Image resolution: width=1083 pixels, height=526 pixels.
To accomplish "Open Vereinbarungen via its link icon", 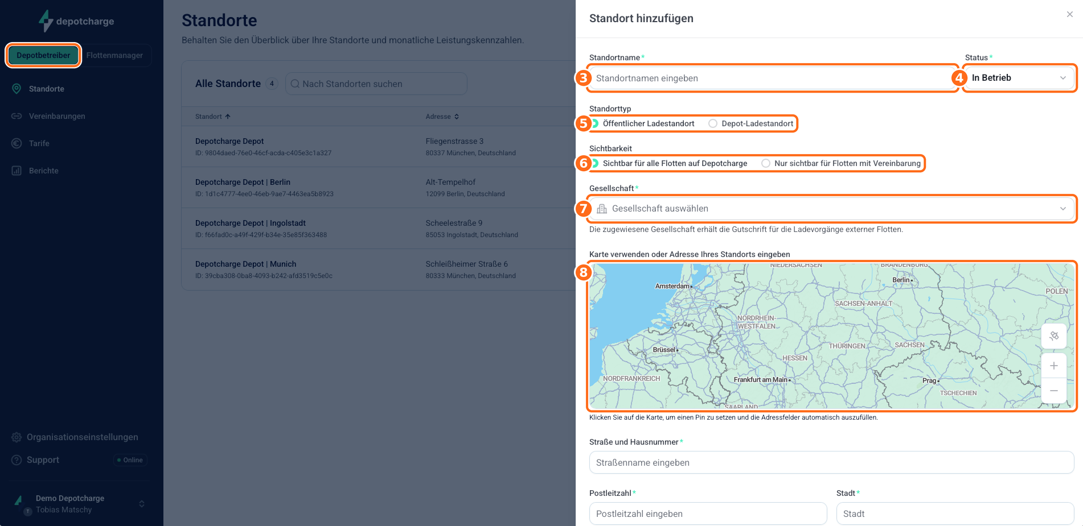I will click(x=17, y=116).
